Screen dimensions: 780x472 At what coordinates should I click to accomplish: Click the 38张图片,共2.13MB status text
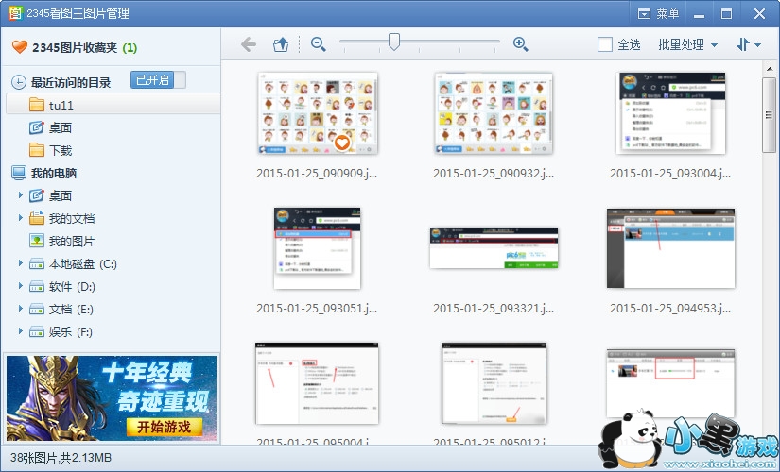tap(61, 458)
